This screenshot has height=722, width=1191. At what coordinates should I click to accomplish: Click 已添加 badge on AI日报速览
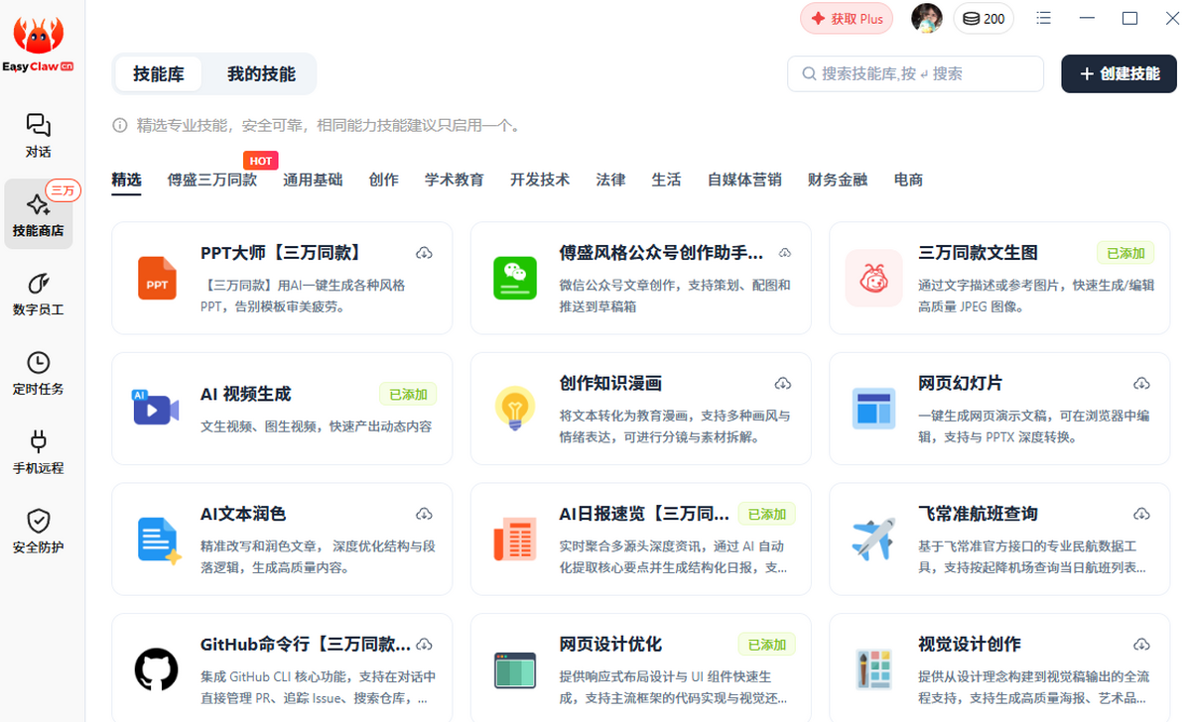(766, 514)
